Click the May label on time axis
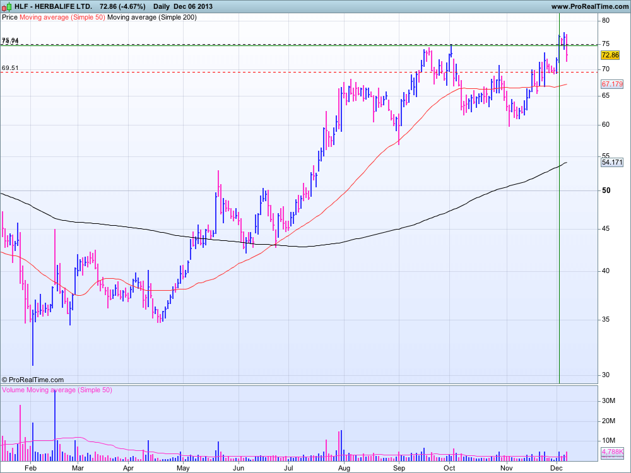The width and height of the screenshot is (631, 473). [x=183, y=468]
